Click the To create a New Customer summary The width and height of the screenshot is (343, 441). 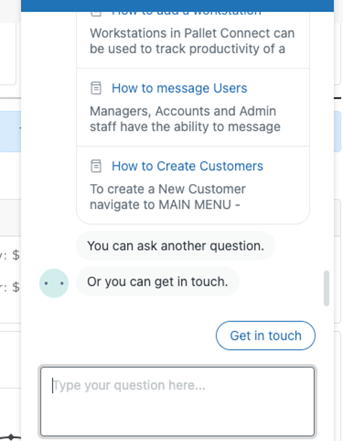(168, 197)
